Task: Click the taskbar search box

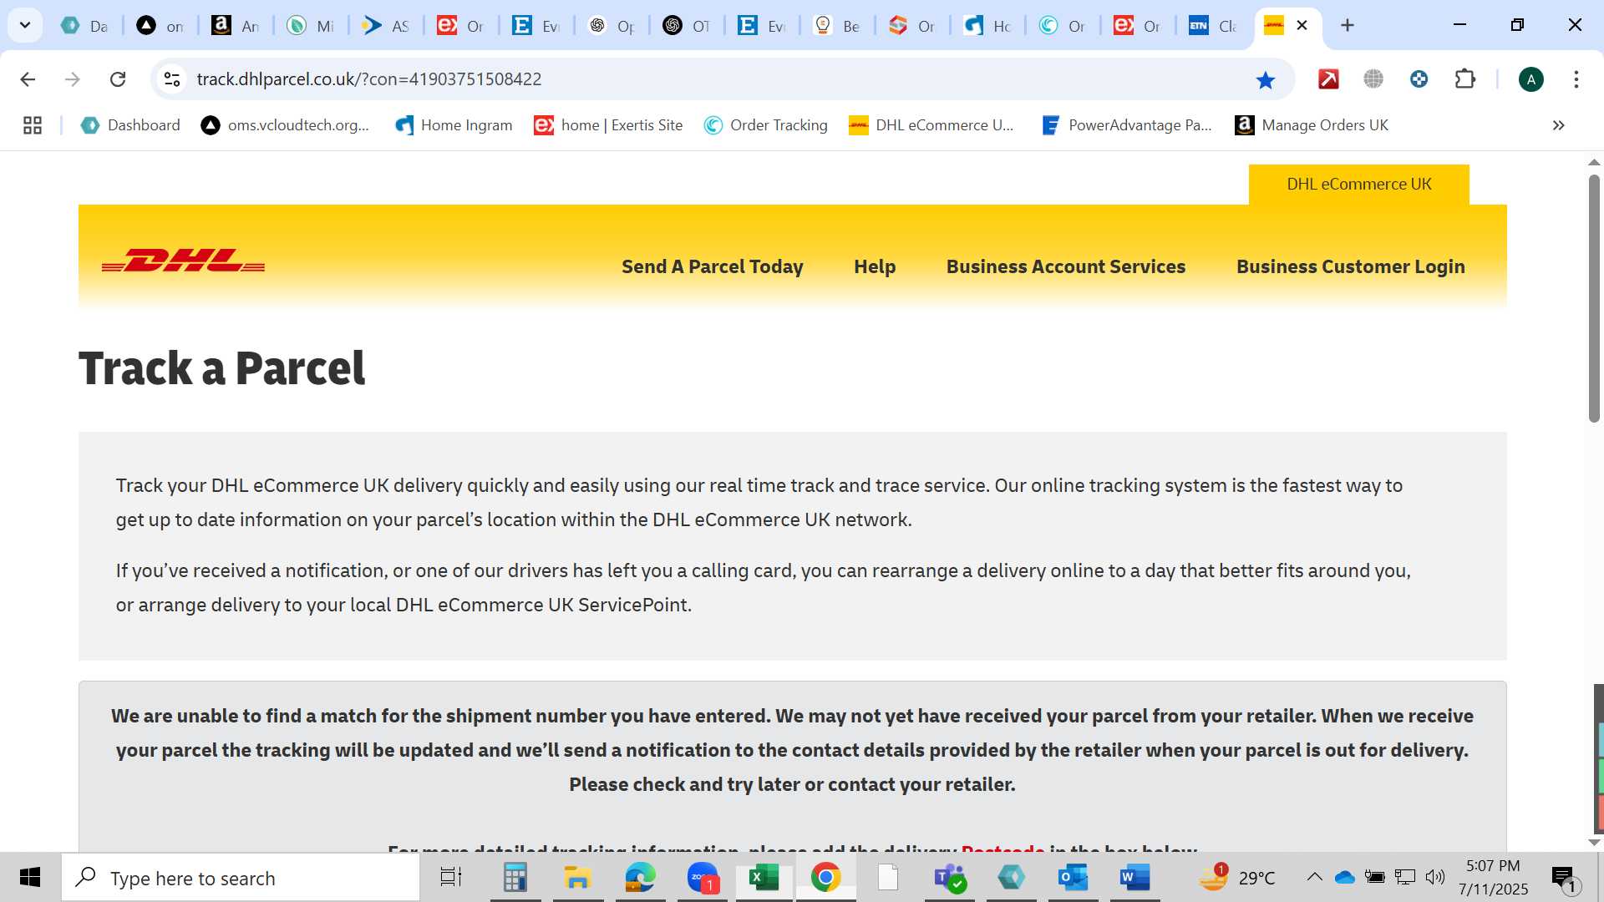Action: [241, 878]
